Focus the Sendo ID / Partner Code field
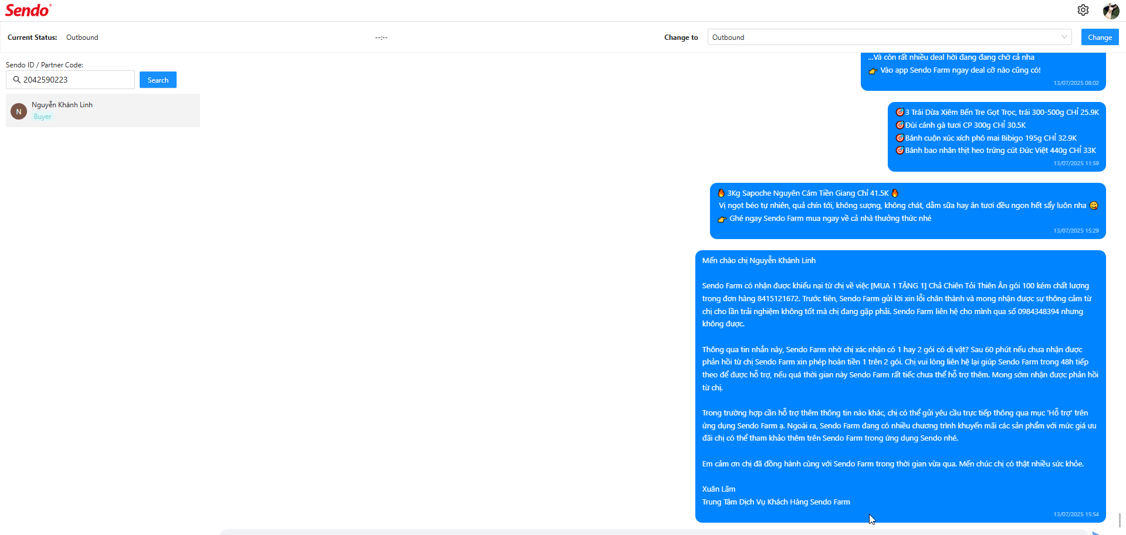This screenshot has height=535, width=1126. (x=70, y=80)
